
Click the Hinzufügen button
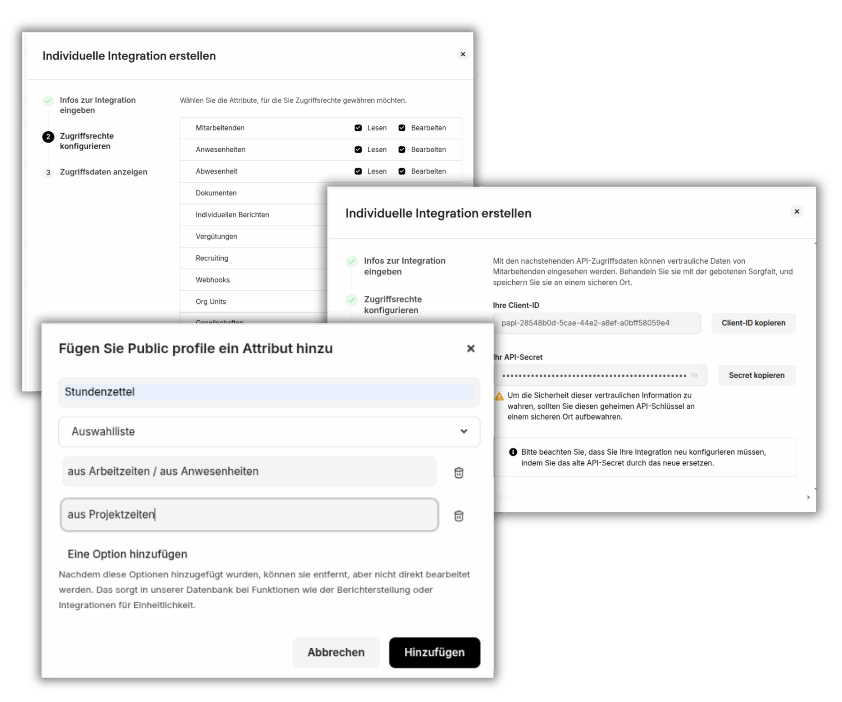pos(434,652)
